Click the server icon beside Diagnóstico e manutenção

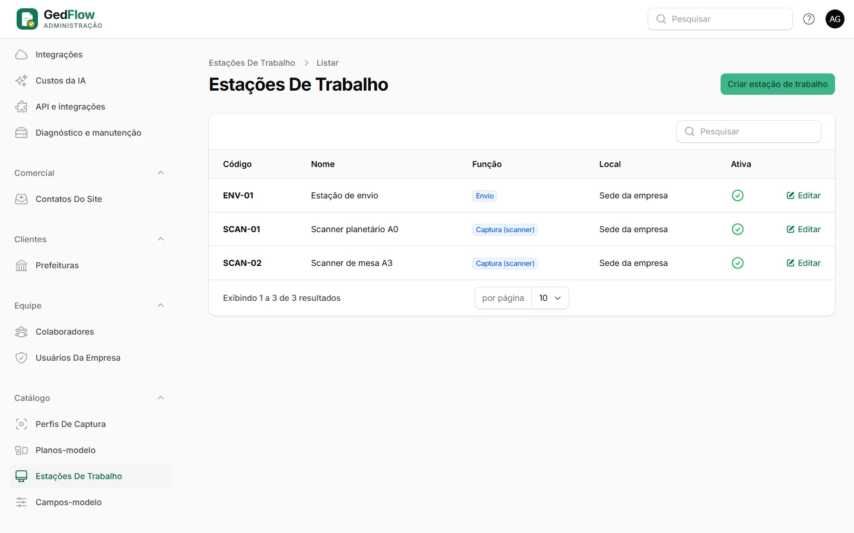[21, 133]
